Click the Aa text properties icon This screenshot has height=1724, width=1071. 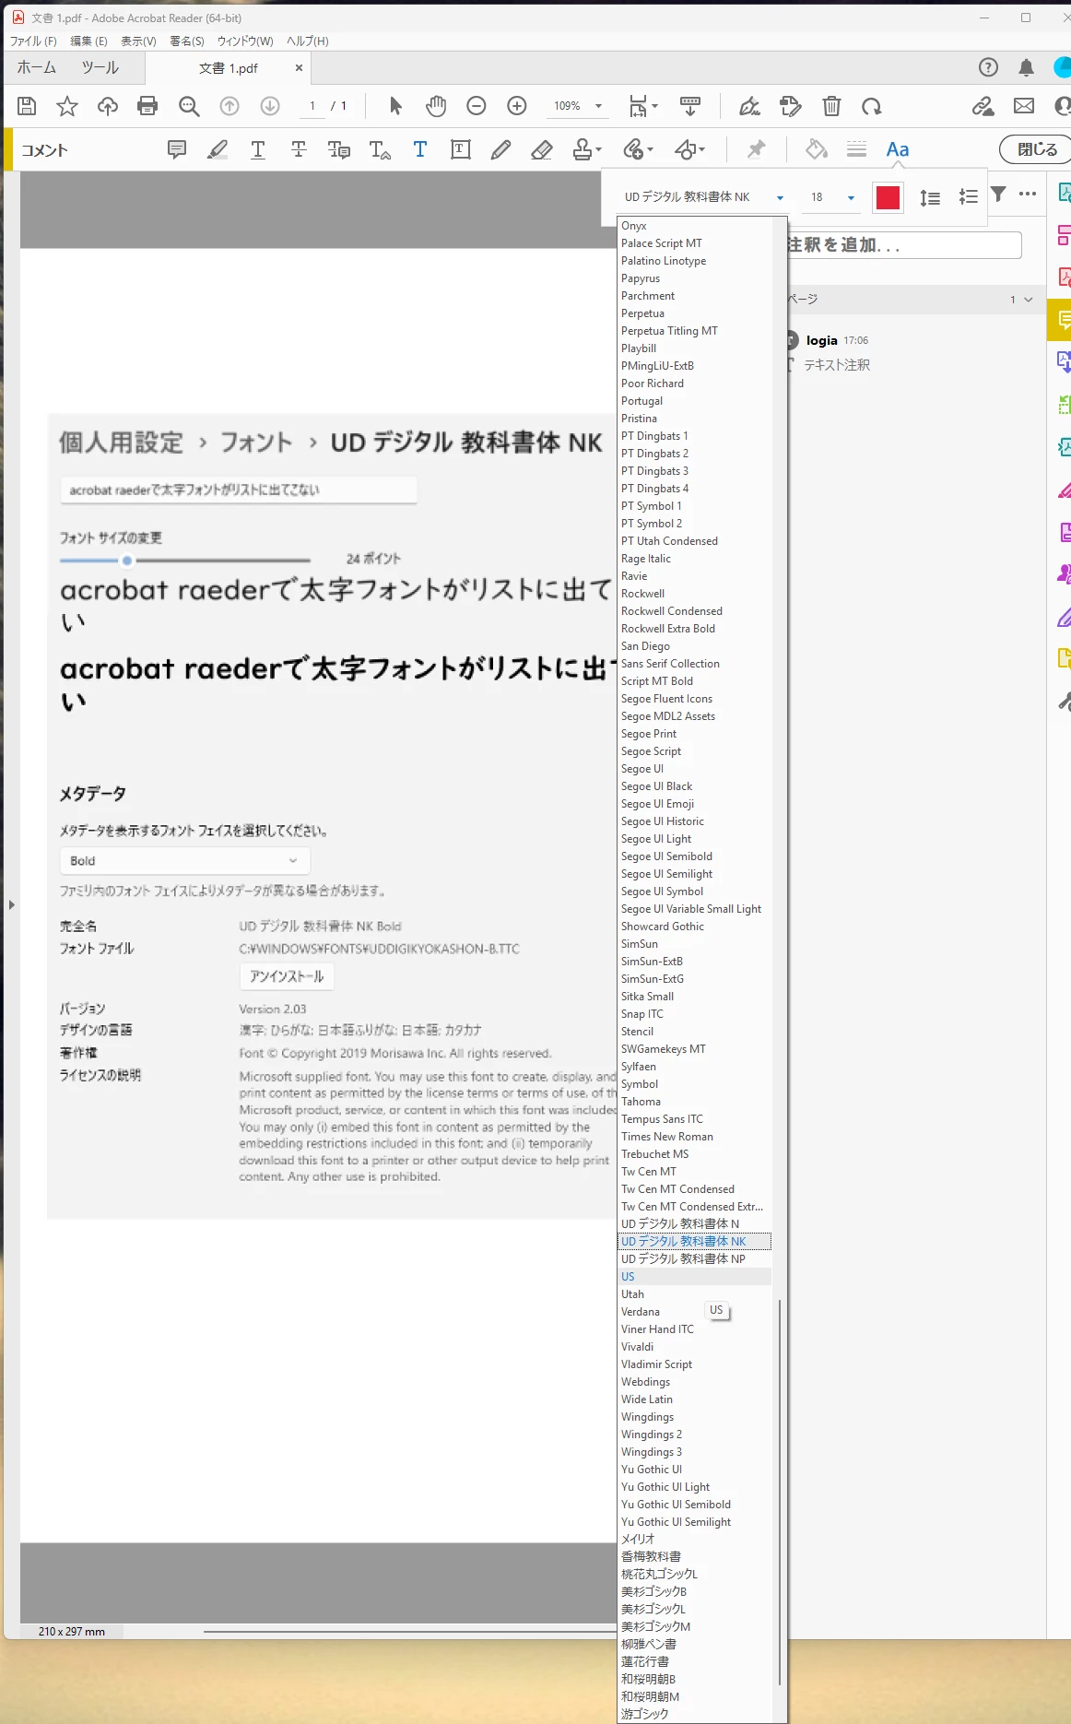(x=897, y=149)
